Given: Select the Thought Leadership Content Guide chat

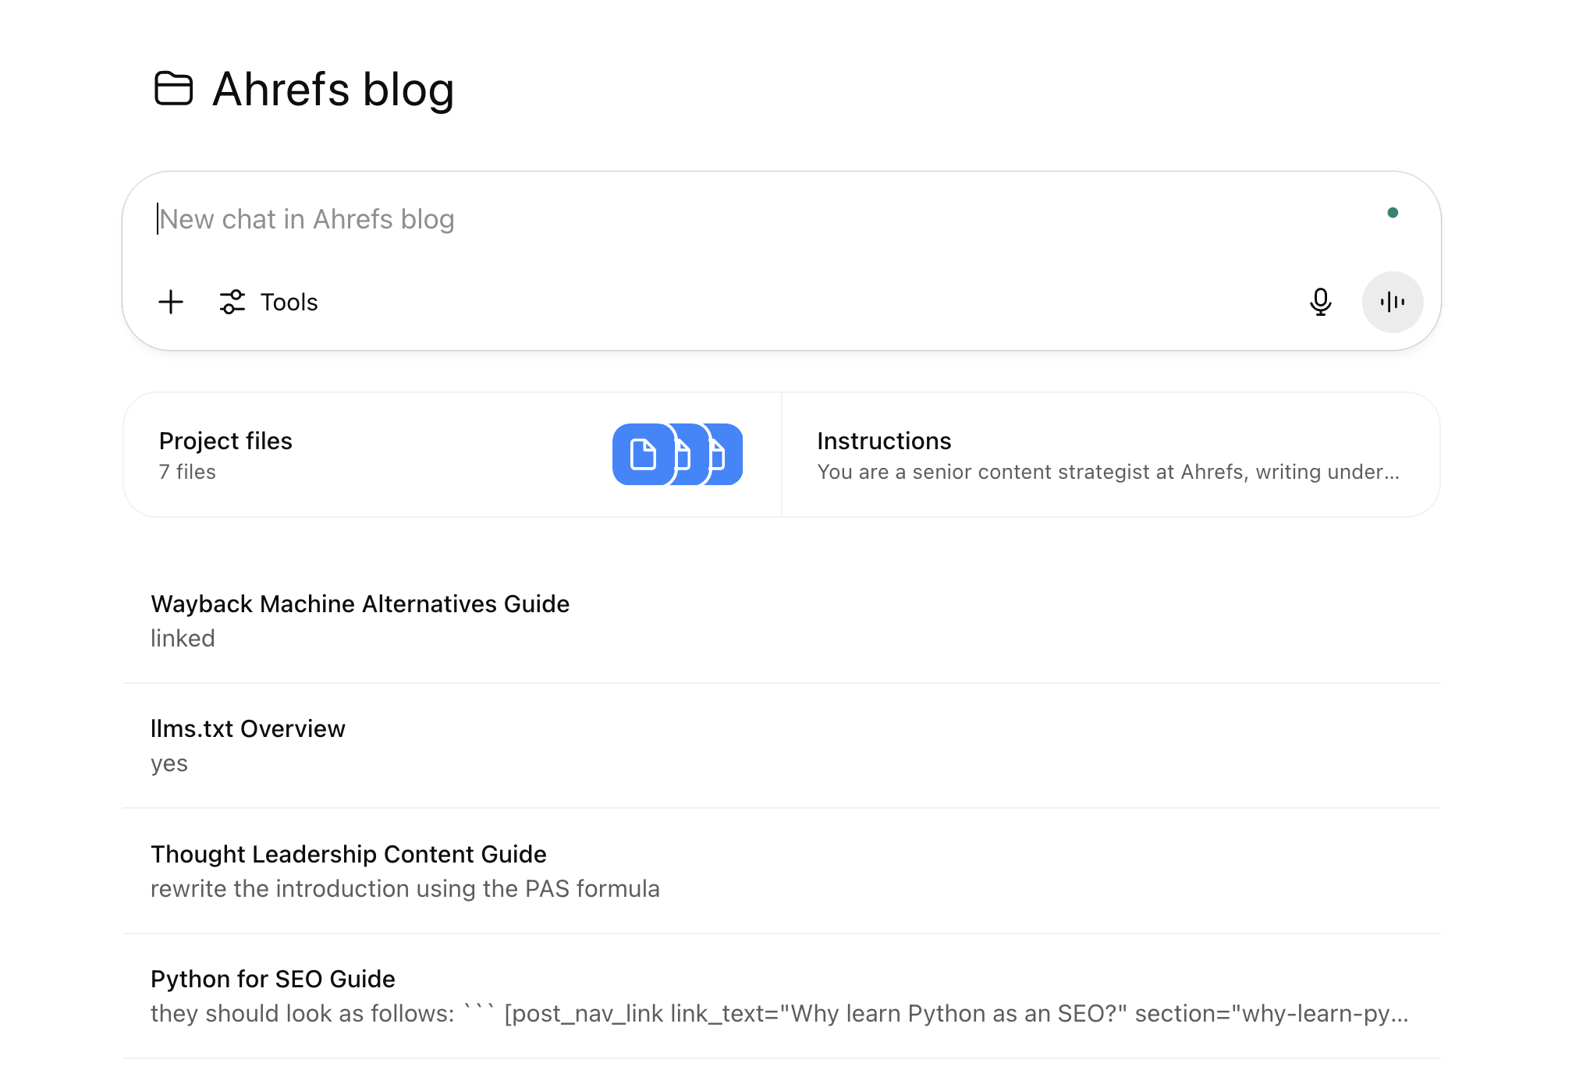Looking at the screenshot, I should pos(349,854).
